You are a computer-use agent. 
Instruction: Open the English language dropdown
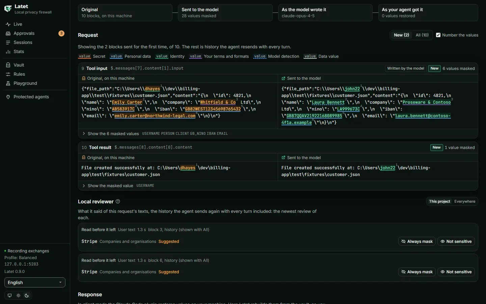tap(35, 283)
